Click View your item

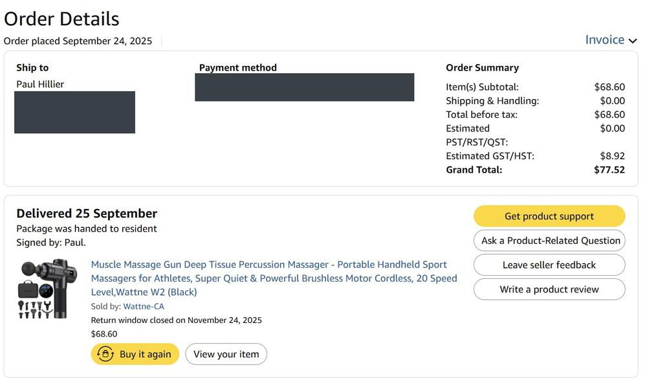(x=226, y=354)
